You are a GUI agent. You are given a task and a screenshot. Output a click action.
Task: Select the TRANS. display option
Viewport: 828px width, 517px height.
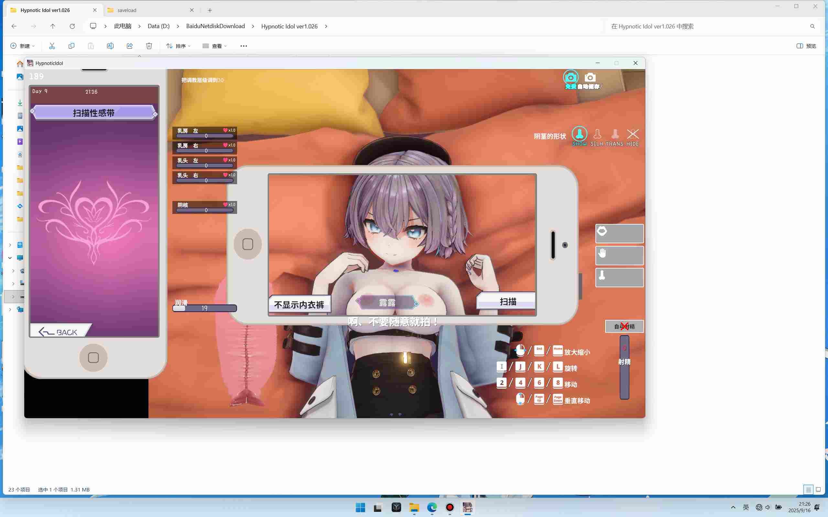[615, 137]
